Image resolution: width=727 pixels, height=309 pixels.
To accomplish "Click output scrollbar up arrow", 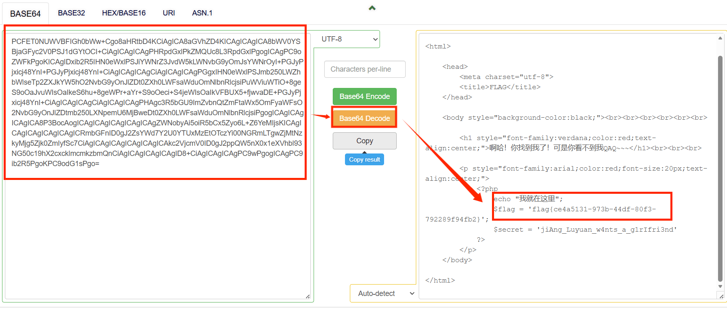I will (x=720, y=38).
